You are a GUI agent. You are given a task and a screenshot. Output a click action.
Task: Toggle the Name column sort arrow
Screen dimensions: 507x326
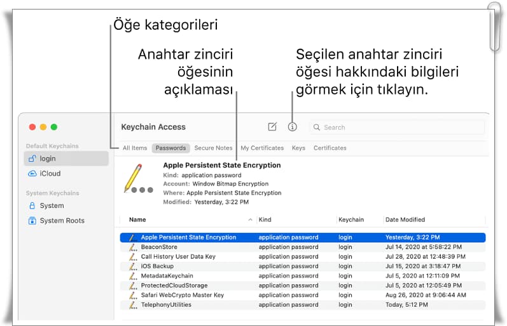[250, 219]
